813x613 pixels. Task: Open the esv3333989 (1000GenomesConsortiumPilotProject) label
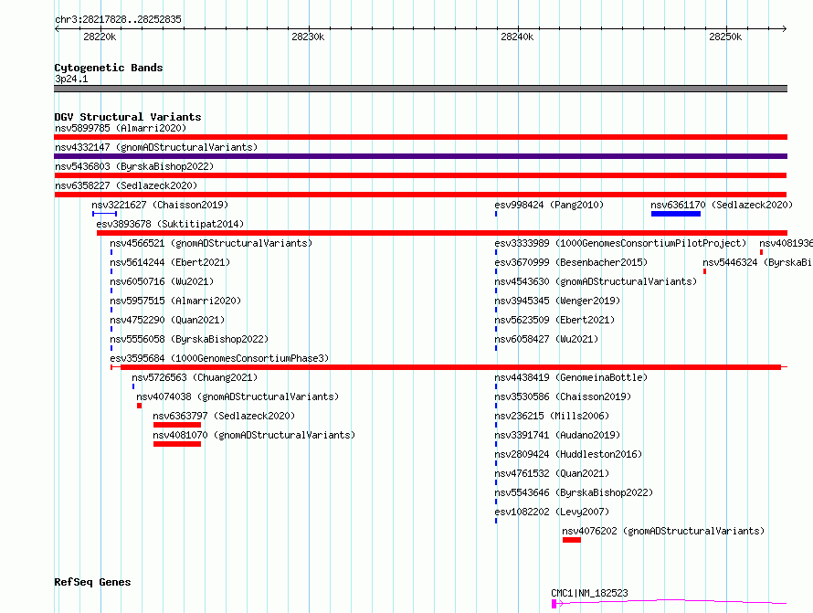(620, 243)
